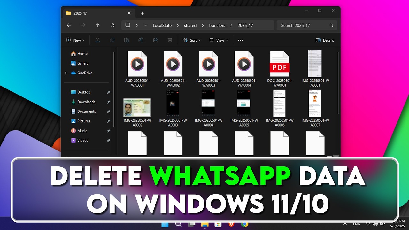The image size is (409, 230).
Task: Click the Back navigation arrow
Action: (x=69, y=25)
